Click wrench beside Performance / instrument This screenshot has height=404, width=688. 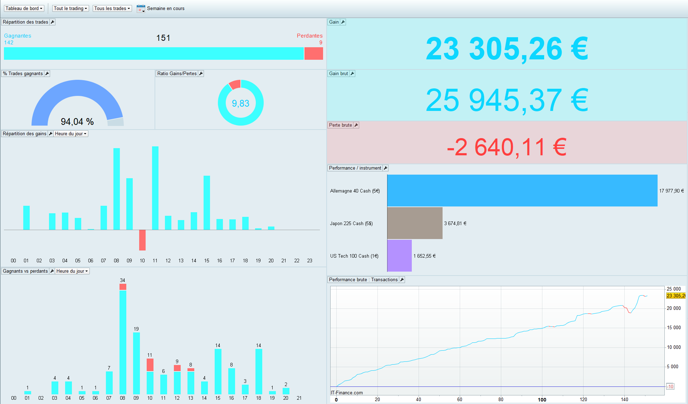pos(386,168)
